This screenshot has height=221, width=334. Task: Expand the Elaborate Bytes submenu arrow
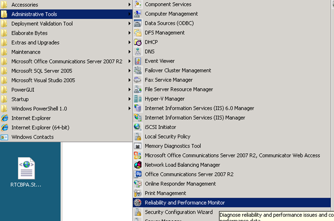129,33
